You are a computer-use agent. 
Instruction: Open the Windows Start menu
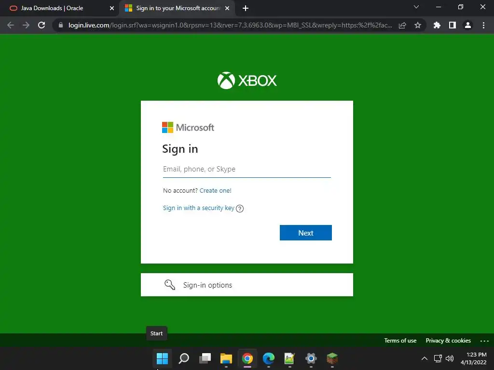coord(162,358)
